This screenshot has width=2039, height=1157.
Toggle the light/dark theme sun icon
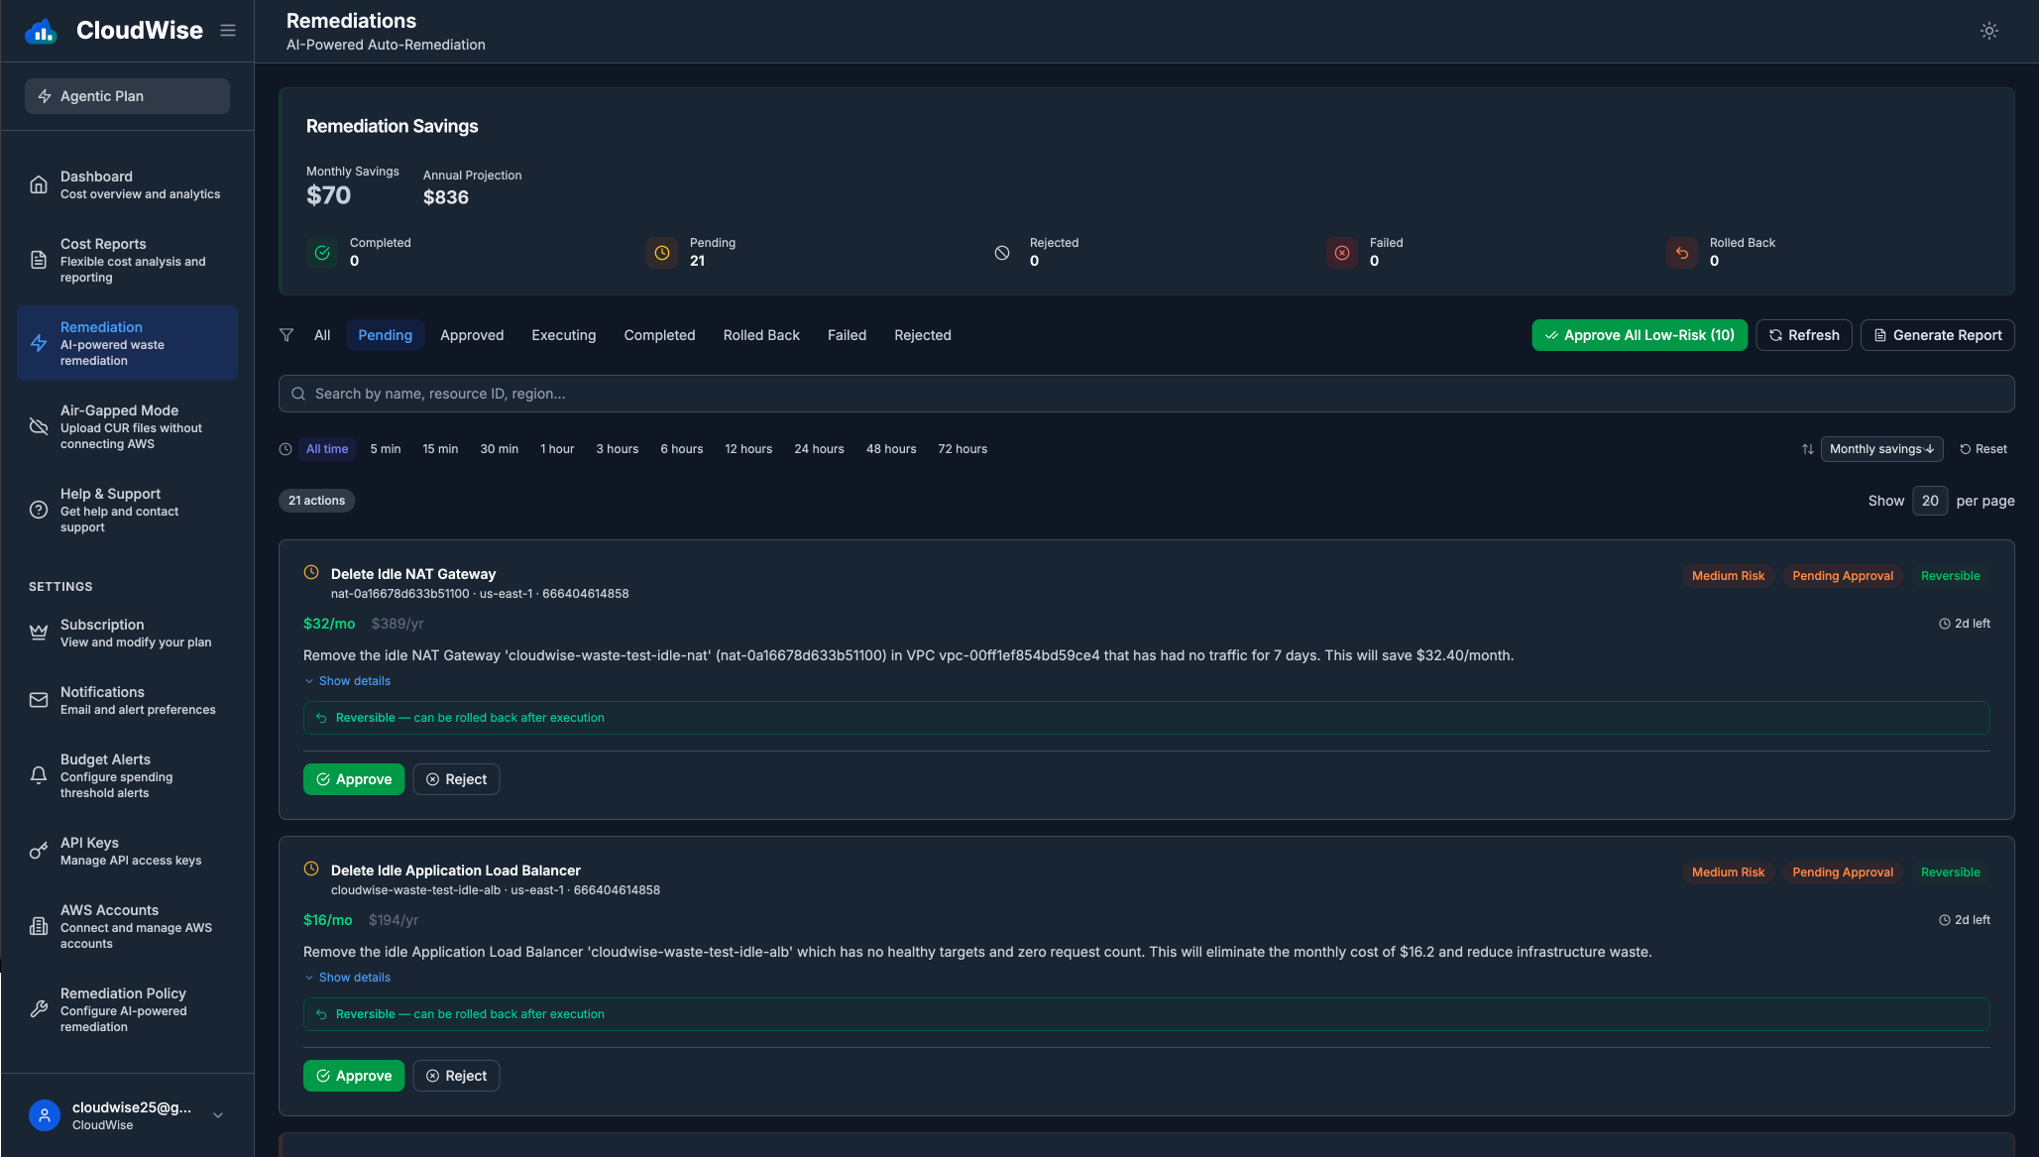point(1988,31)
